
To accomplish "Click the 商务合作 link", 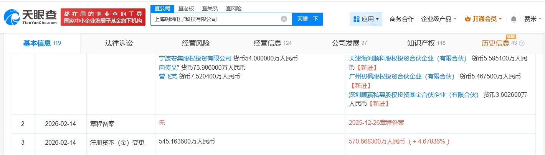I will pyautogui.click(x=401, y=19).
